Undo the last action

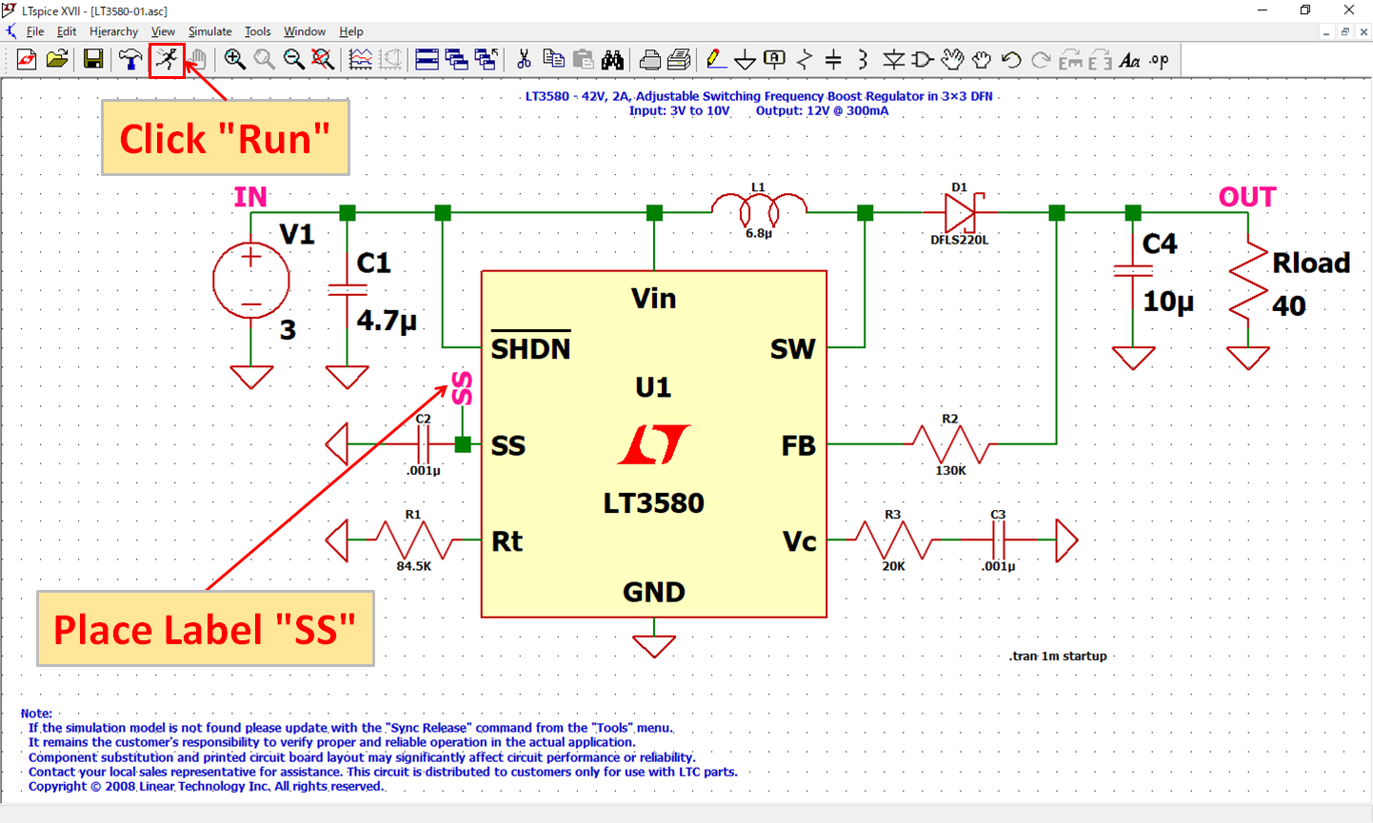(x=1011, y=60)
